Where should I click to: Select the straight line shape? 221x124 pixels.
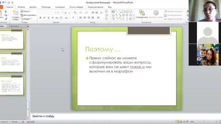point(117,12)
